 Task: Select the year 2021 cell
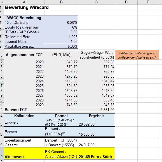click(24, 67)
